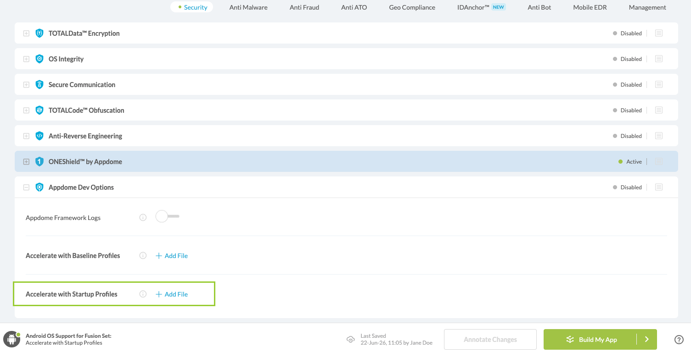This screenshot has height=352, width=691.
Task: Open the Build My App arrow dropdown
Action: coord(647,340)
